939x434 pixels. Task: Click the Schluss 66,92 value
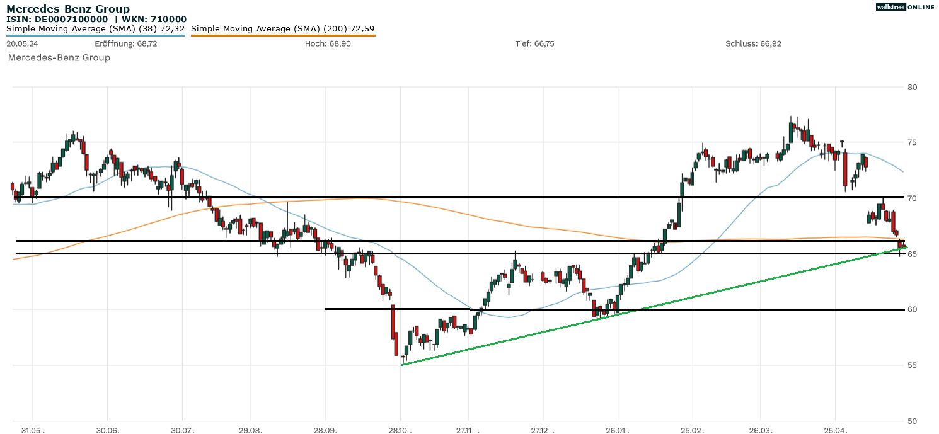pyautogui.click(x=753, y=43)
